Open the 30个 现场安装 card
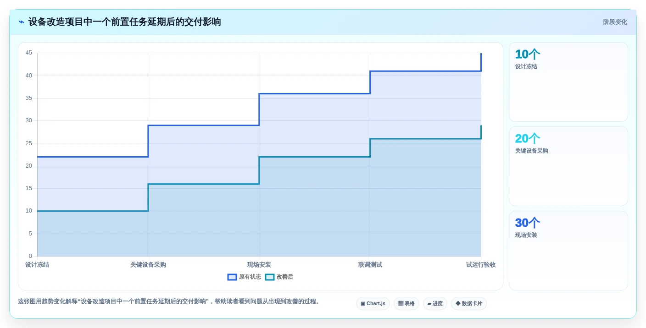Viewport: 646px width, 328px height. [568, 251]
